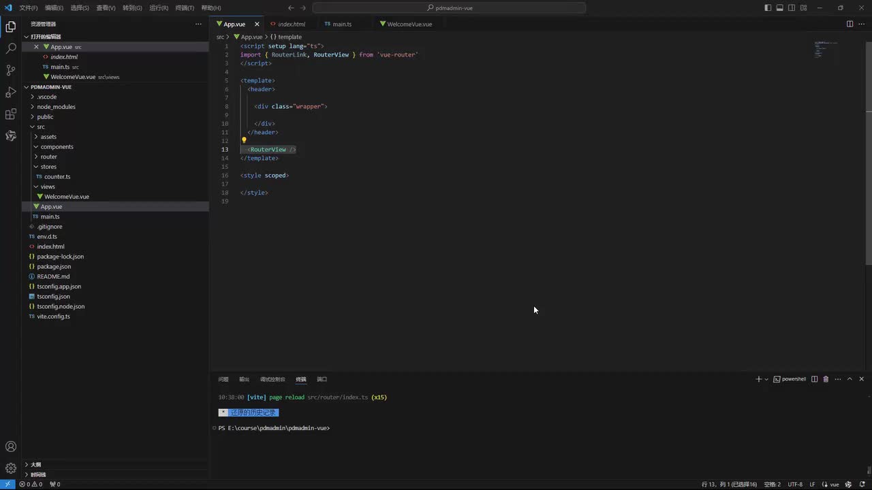Close the terminal panel

coord(861,379)
